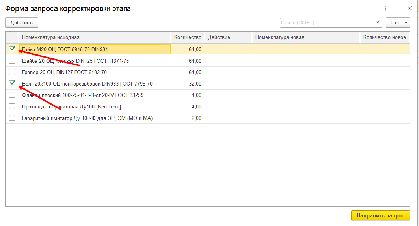Viewport: 419px width, 226px height.
Task: Click the Направить запрос button
Action: 380,216
